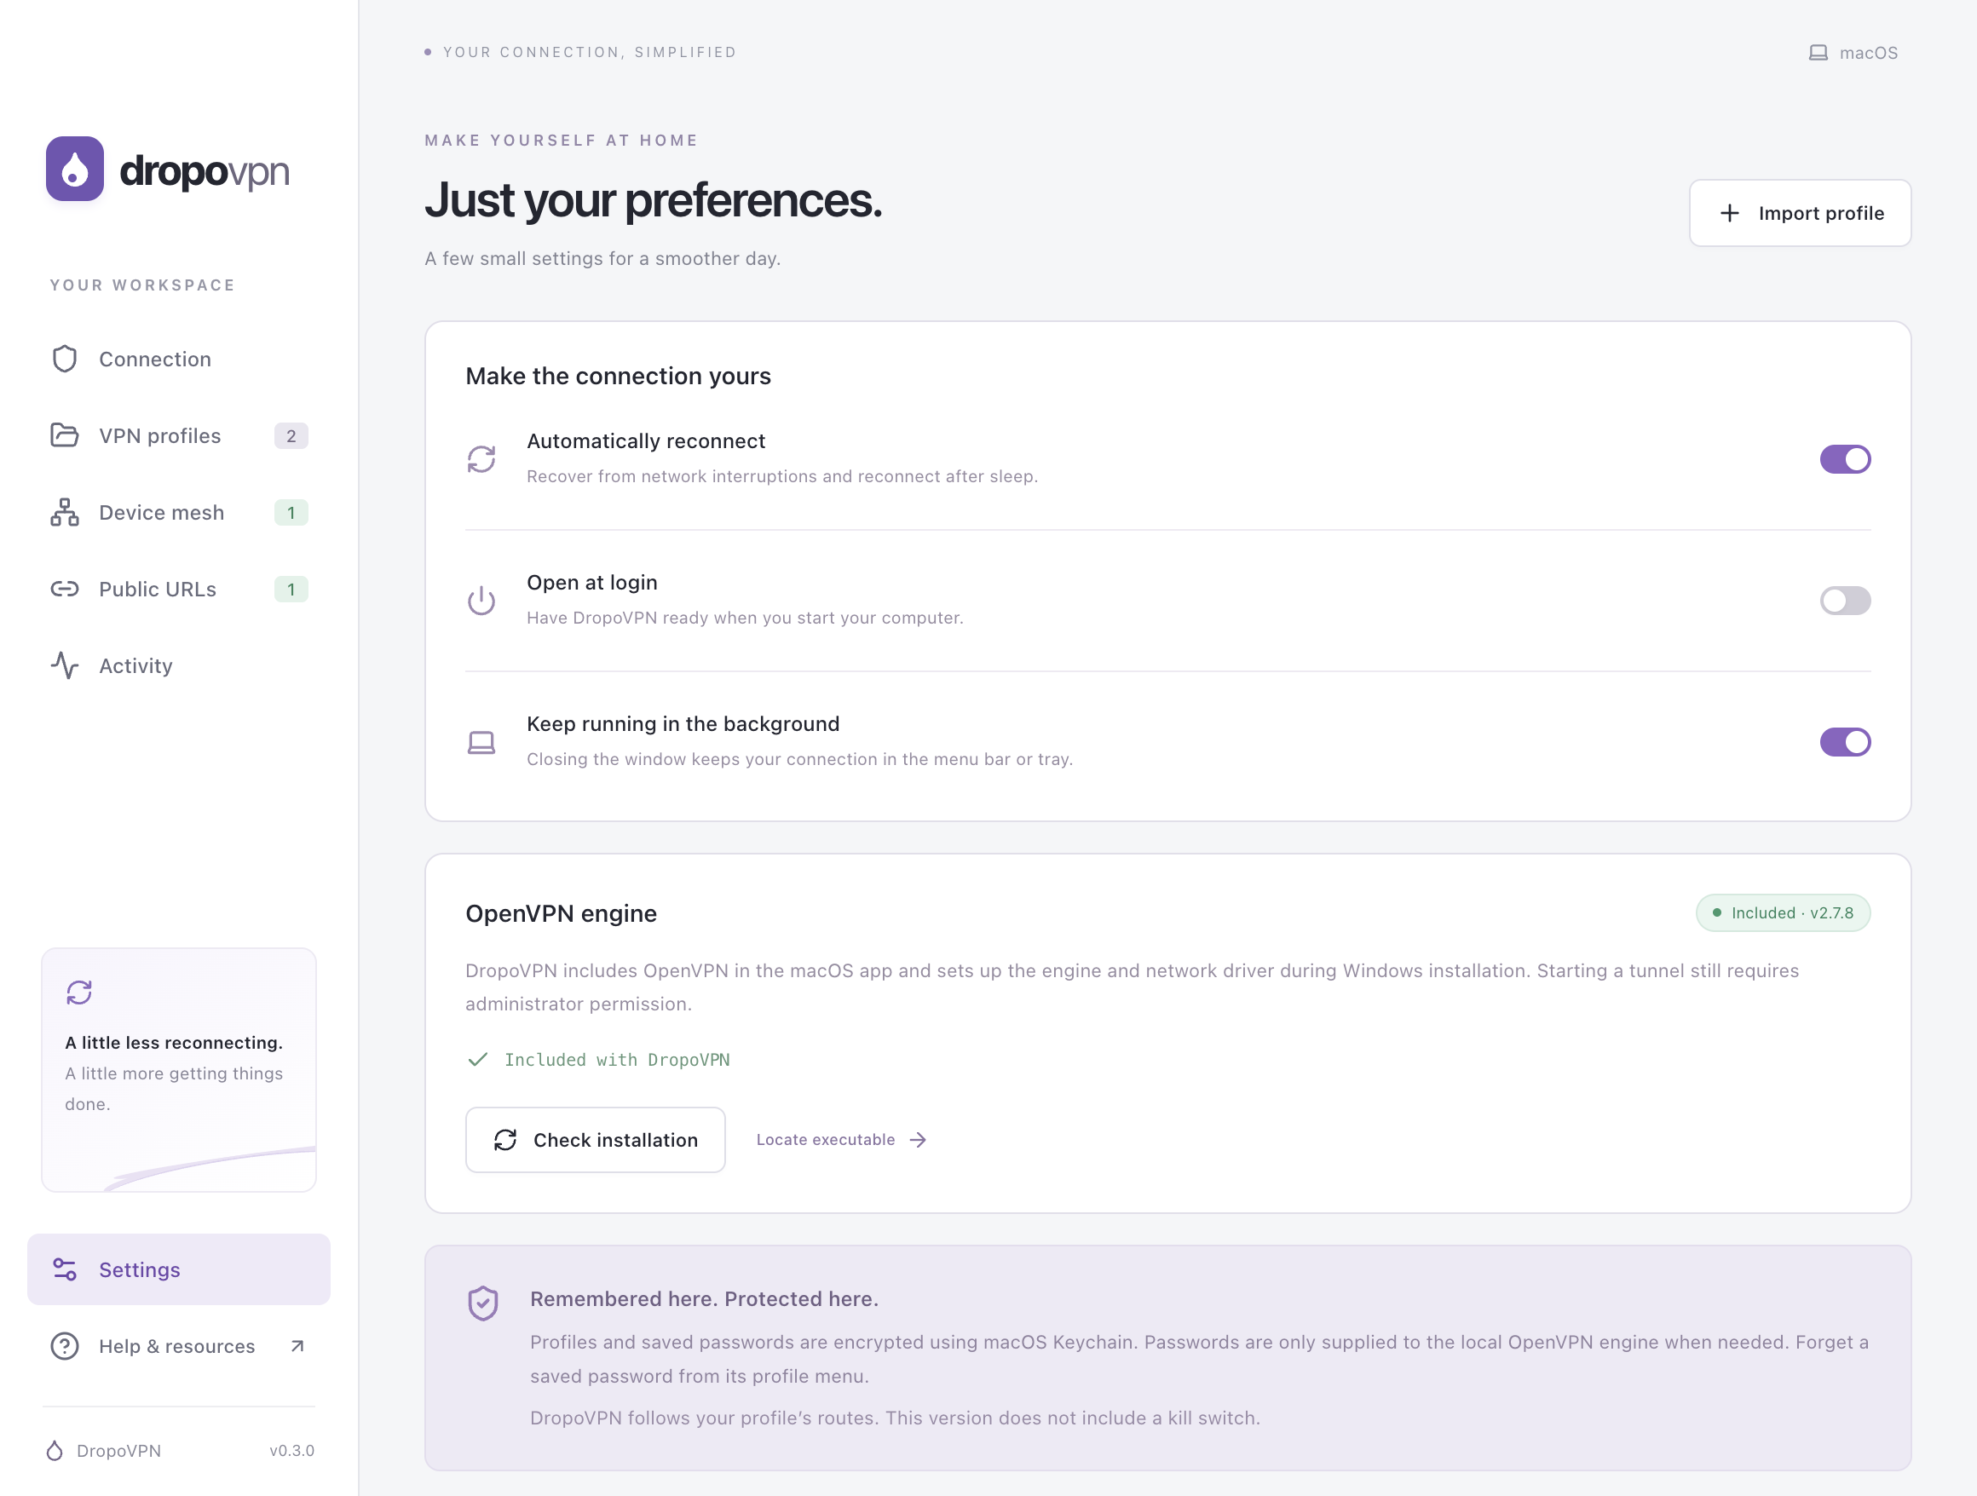The width and height of the screenshot is (1977, 1496).
Task: Click the Import profile button
Action: click(1800, 213)
